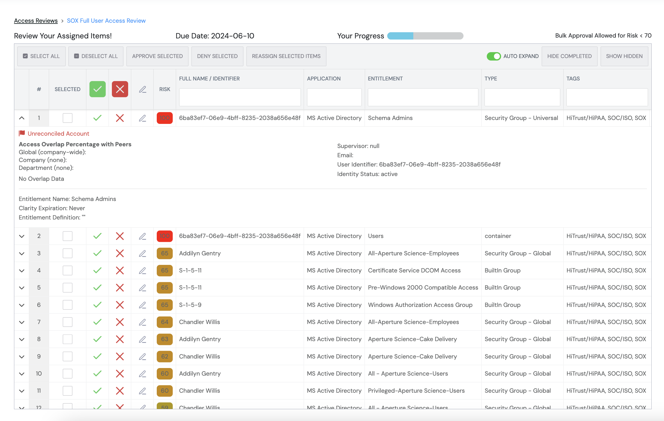Approve Certificate Service DCOM Access row
Viewport: 664px width, 421px height.
click(x=97, y=270)
